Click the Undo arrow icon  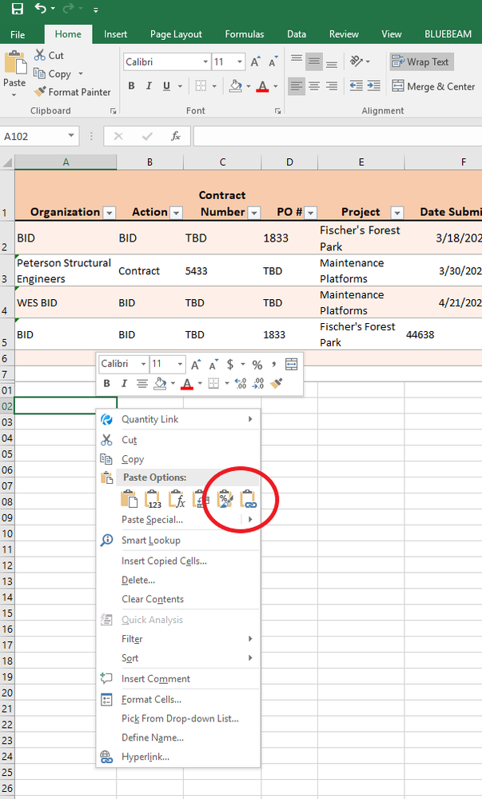[40, 9]
